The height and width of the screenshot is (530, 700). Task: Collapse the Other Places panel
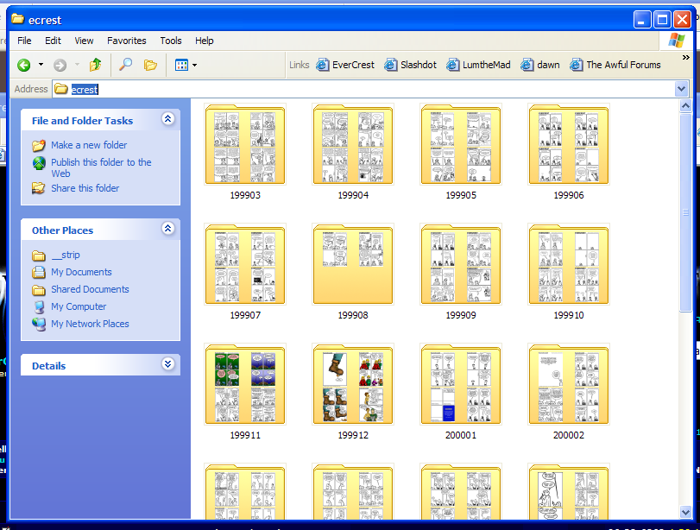(x=167, y=229)
